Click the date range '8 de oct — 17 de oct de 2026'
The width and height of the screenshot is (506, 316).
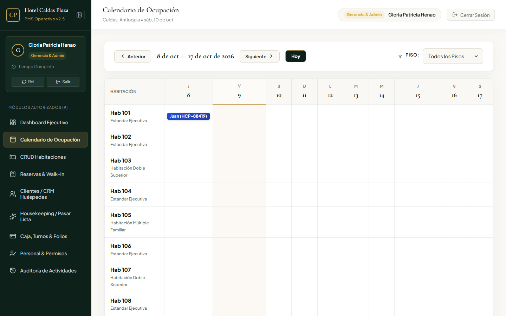click(195, 57)
